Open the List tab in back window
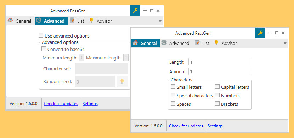This screenshot has width=294, height=138. click(77, 21)
